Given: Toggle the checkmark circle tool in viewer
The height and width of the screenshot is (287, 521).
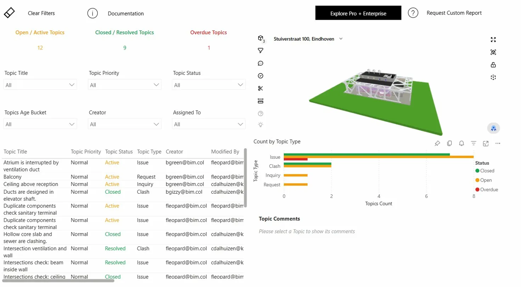Looking at the screenshot, I should click(x=261, y=76).
